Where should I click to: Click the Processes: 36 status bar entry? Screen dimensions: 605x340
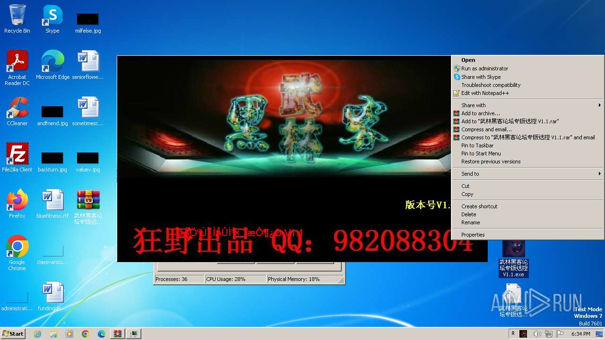[x=179, y=279]
